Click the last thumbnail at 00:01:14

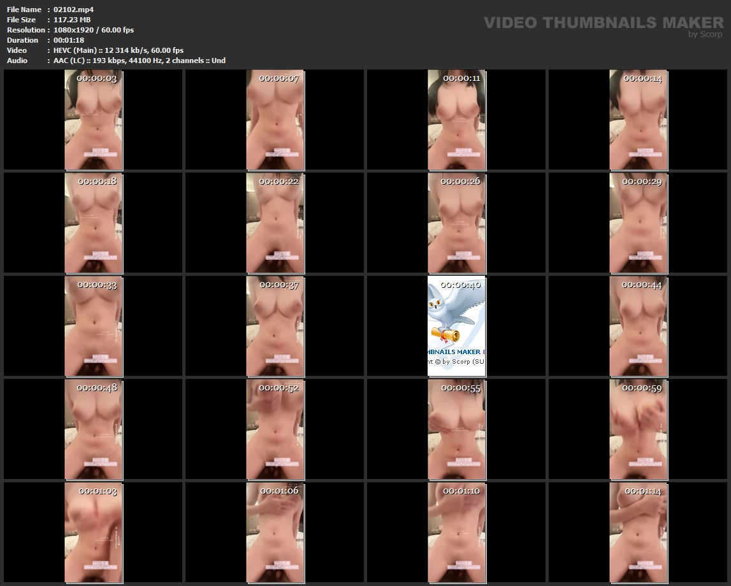638,532
